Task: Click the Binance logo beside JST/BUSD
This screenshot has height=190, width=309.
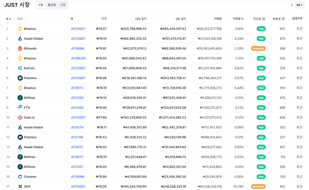Action: click(x=20, y=58)
